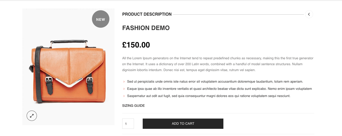Click the red chevron before 'Eaque ipsa quae'
342x136 pixels.
tap(124, 89)
